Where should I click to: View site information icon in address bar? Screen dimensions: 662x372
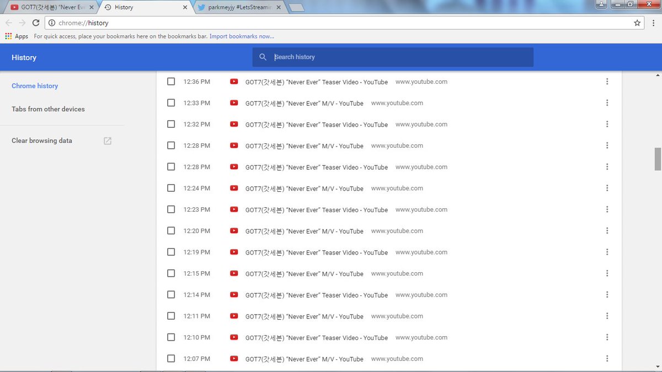[52, 23]
